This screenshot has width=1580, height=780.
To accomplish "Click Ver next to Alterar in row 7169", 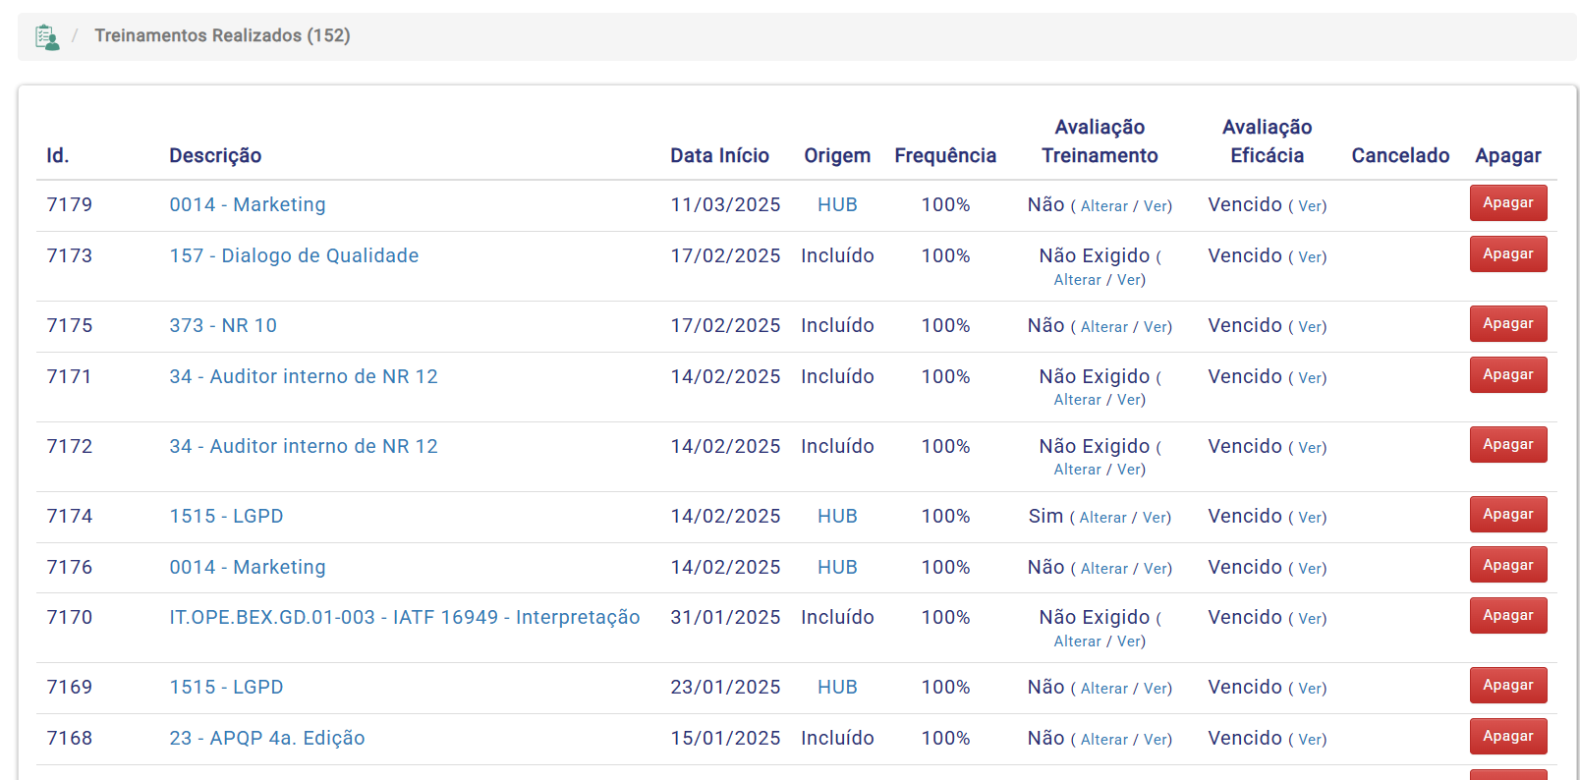I will [1156, 689].
